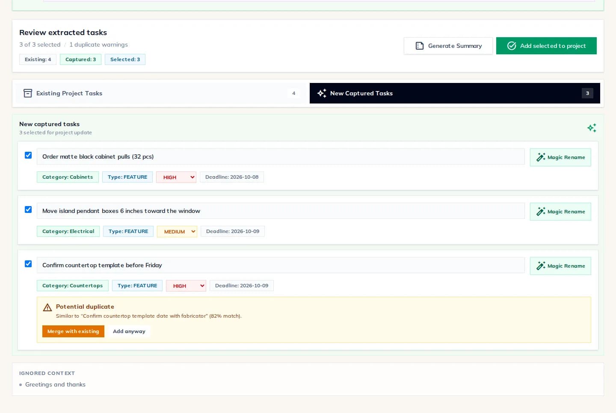
Task: Click the 3 of 3 selected text
Action: (x=40, y=44)
